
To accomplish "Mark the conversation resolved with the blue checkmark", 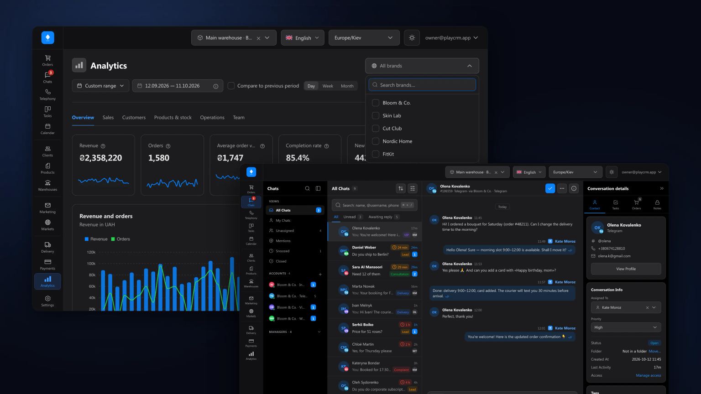I will tap(550, 188).
